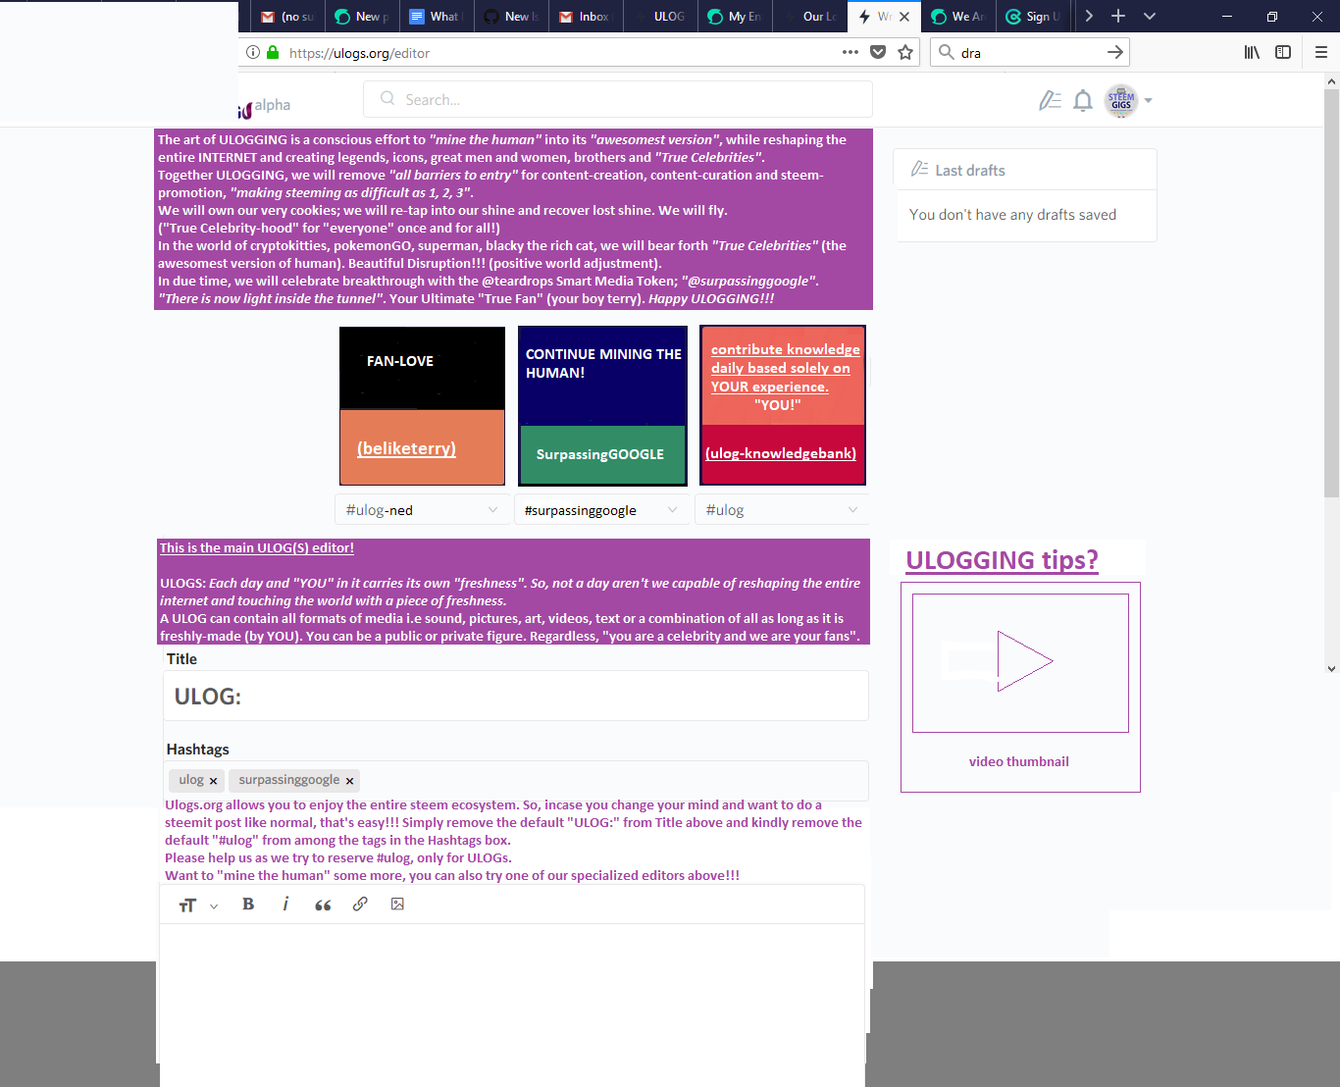
Task: Insert a blockquote from editor toolbar
Action: 323,905
